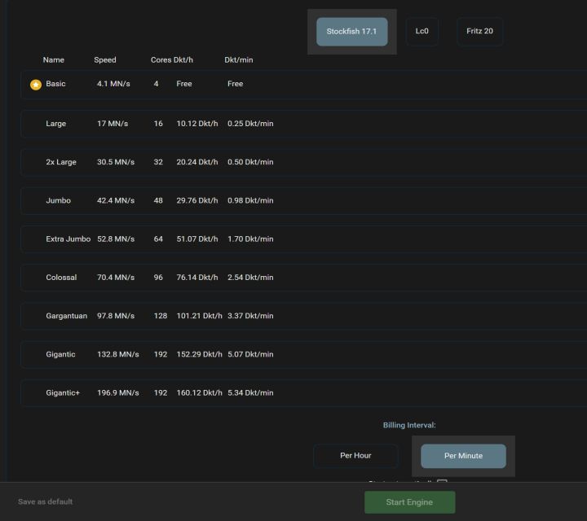The image size is (587, 521).
Task: Click the Save as default link
Action: pos(46,501)
